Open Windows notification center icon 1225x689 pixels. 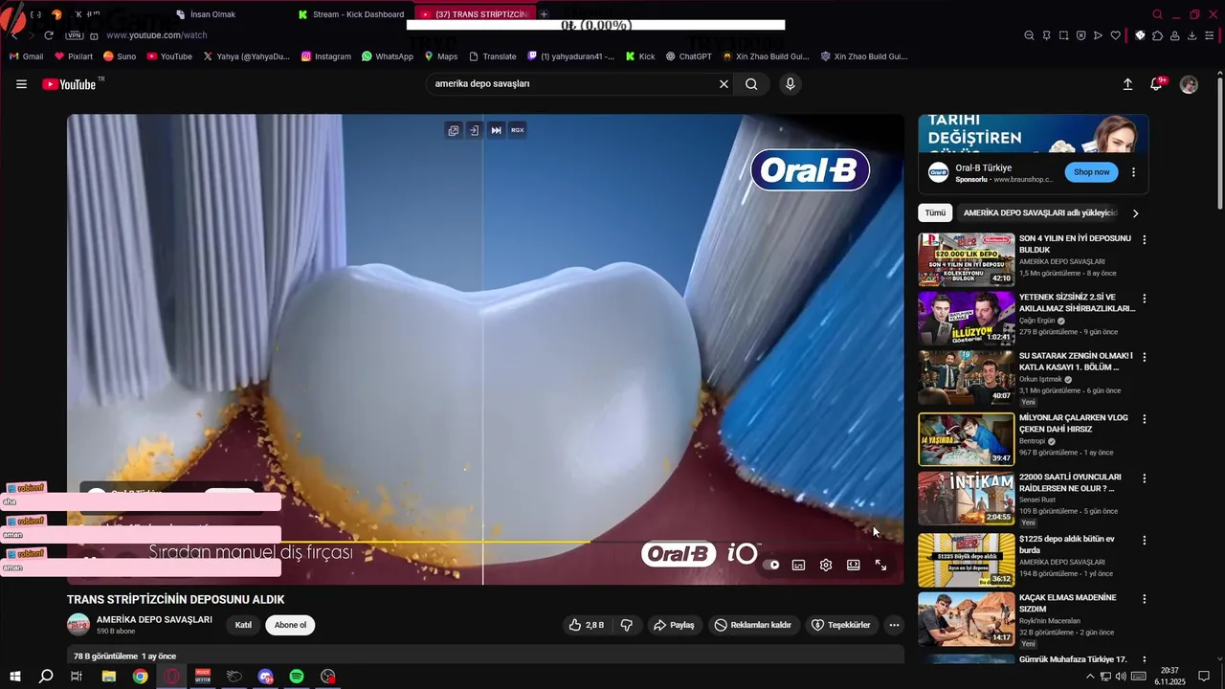1204,677
